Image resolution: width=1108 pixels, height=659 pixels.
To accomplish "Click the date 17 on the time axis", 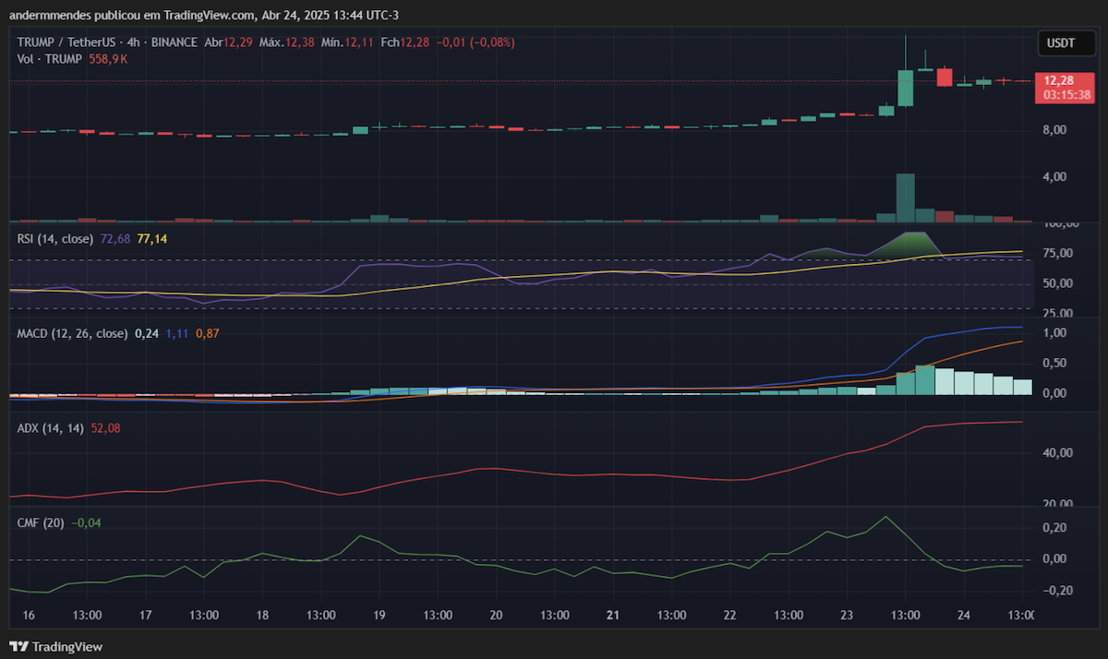I will (x=145, y=615).
